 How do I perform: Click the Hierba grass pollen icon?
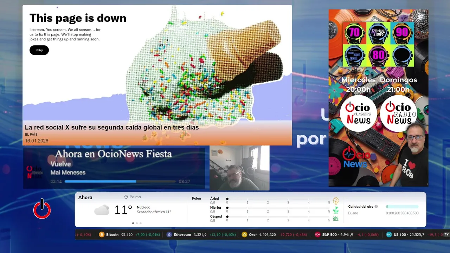point(336,210)
